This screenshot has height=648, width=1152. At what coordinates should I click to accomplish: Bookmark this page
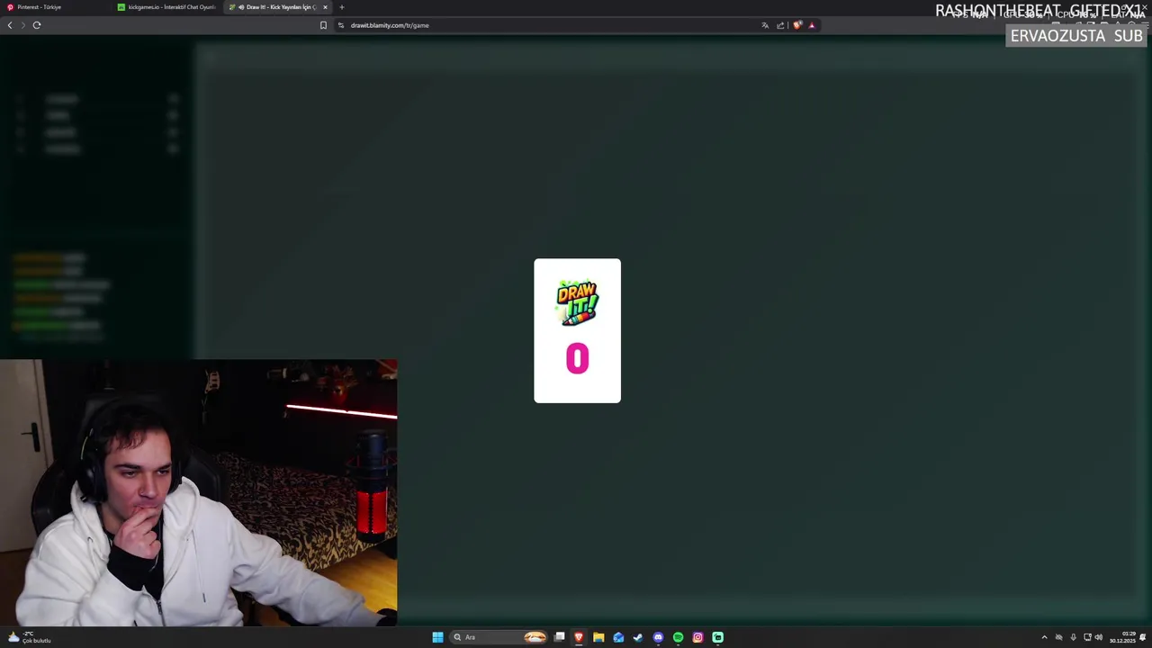[x=323, y=25]
